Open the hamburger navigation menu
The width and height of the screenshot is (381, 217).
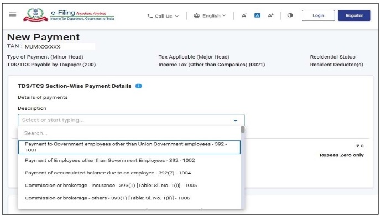[12, 14]
